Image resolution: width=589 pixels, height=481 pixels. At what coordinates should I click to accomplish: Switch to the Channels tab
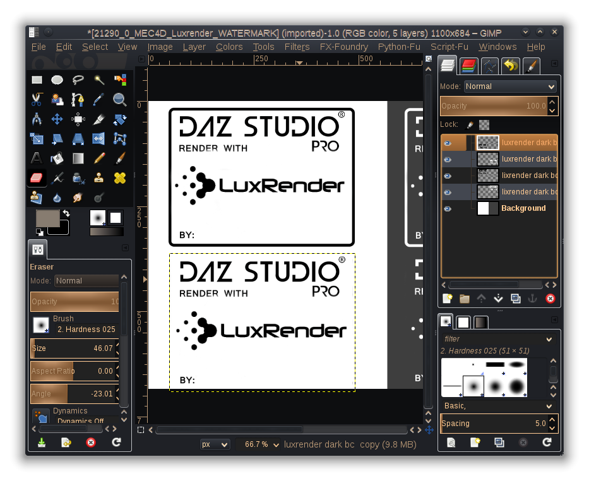pyautogui.click(x=468, y=66)
